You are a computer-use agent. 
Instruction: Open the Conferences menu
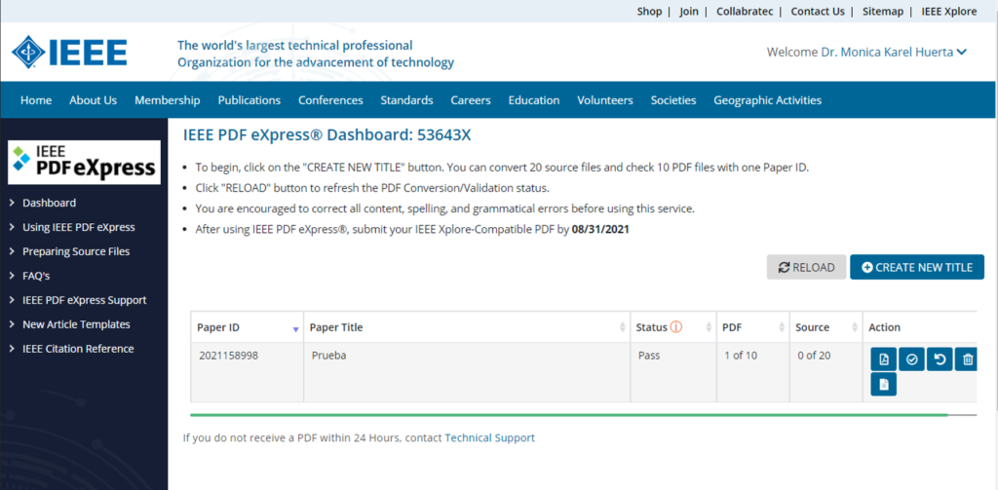coord(330,100)
